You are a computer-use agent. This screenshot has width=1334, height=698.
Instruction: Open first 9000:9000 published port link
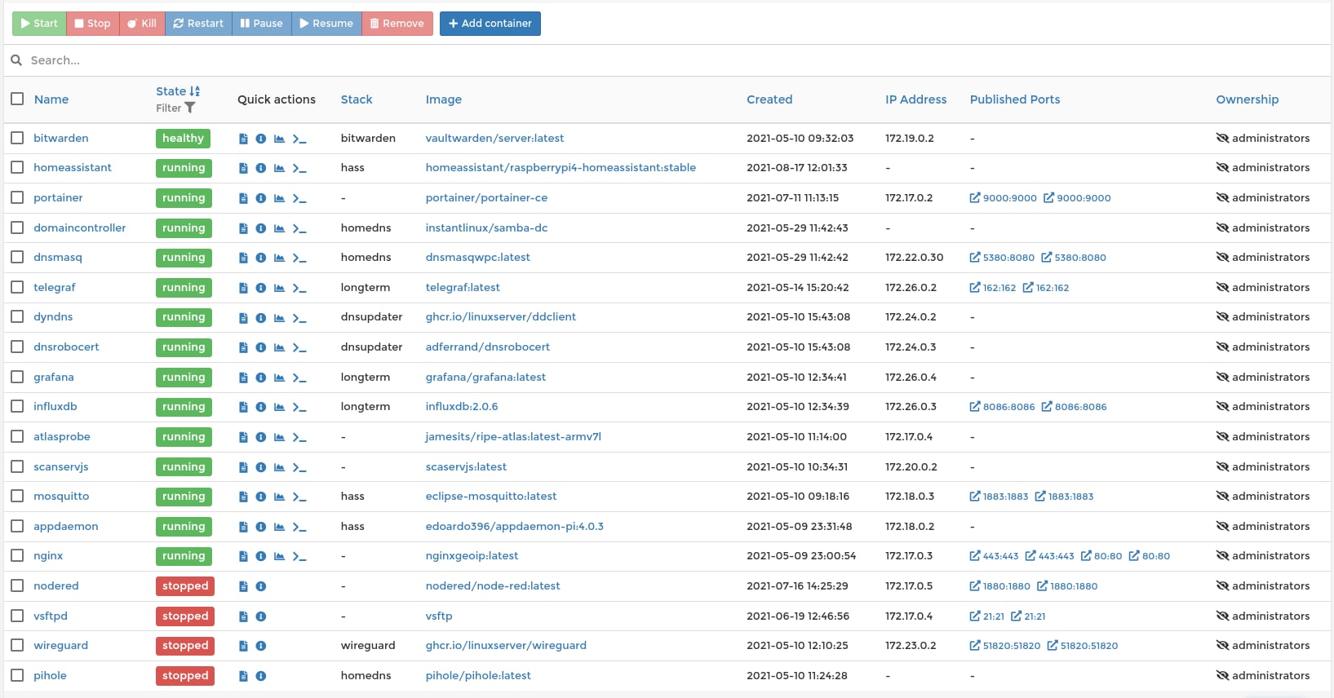[1004, 198]
